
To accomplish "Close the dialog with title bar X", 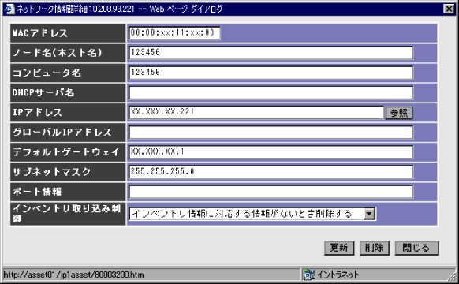I will click(449, 9).
